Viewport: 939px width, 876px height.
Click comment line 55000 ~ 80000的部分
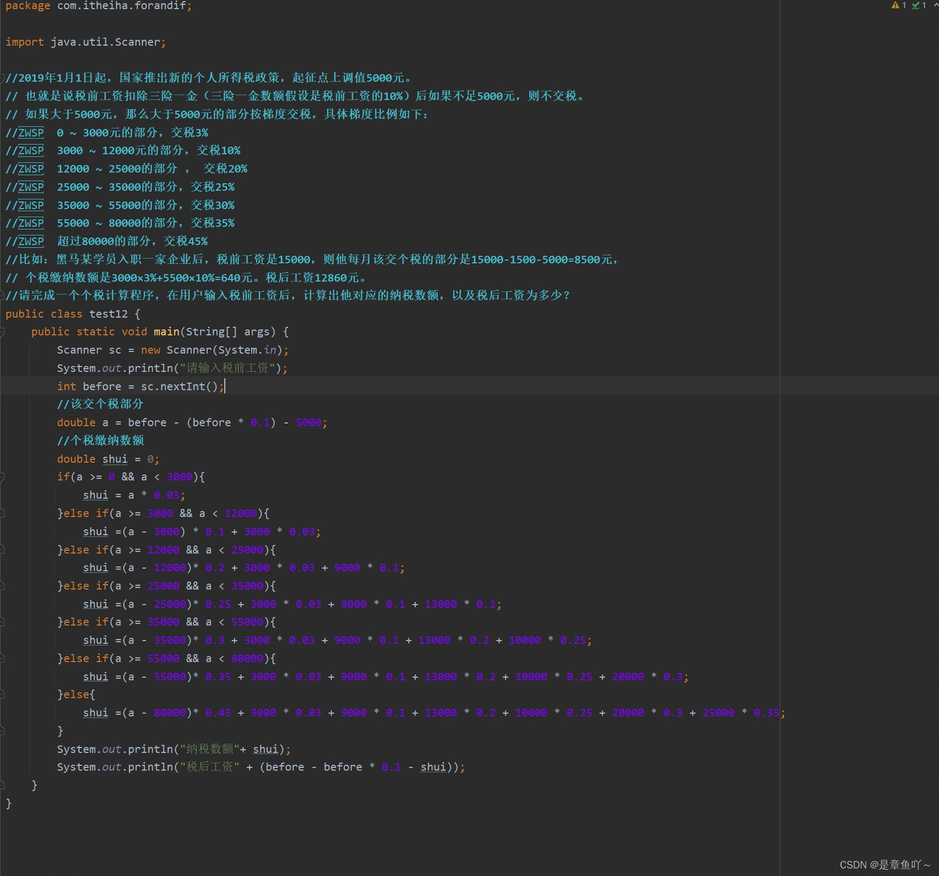(x=120, y=223)
